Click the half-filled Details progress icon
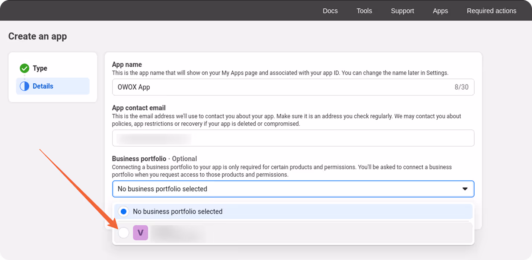Image resolution: width=532 pixels, height=260 pixels. tap(25, 86)
